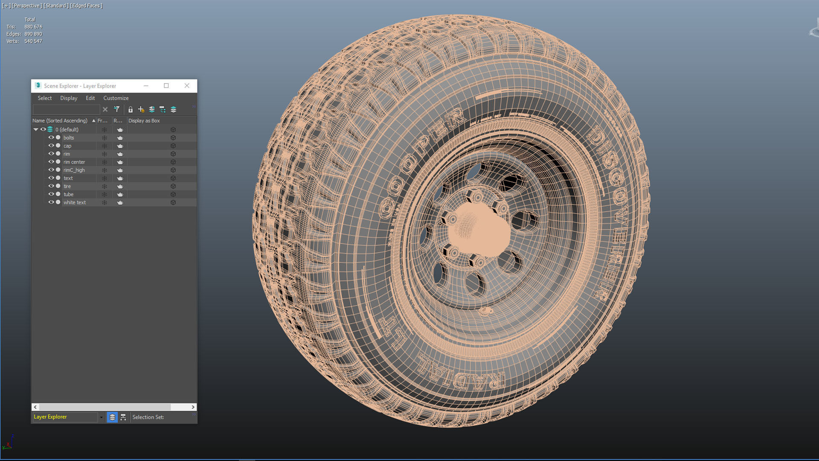Click the white layer stack toolbar icon
Viewport: 819px width, 461px height.
tap(174, 110)
